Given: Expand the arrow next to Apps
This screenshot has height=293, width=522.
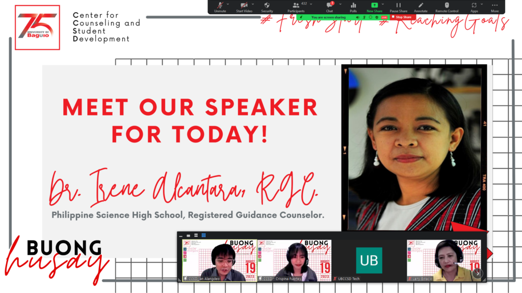Looking at the screenshot, I should [482, 4].
